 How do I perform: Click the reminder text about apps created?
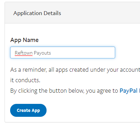pyautogui.click(x=75, y=70)
